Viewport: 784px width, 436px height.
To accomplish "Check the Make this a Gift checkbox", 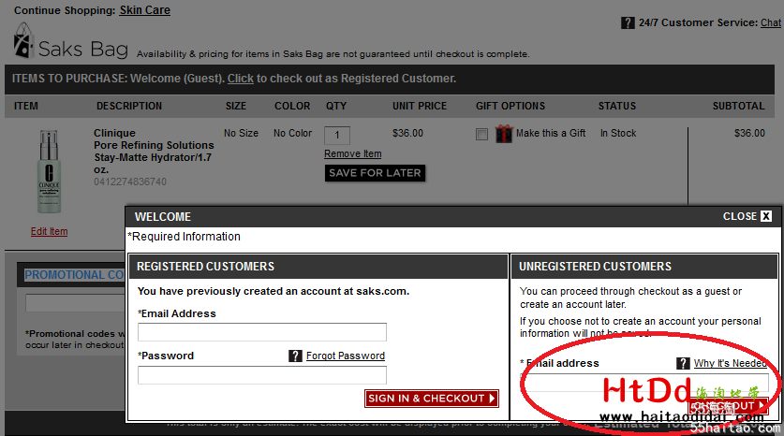I will 481,134.
